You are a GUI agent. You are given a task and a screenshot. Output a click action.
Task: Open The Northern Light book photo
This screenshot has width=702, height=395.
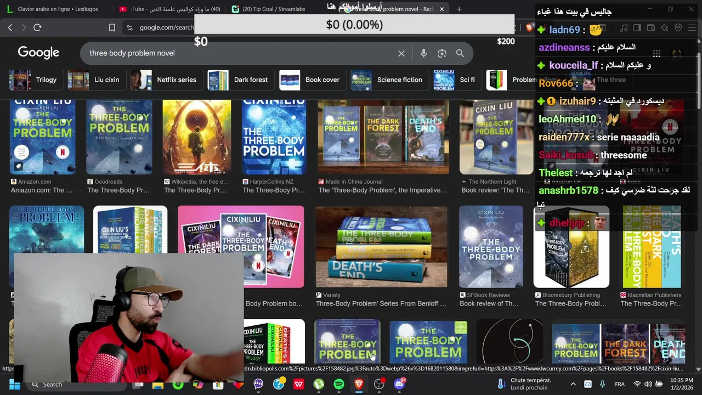pos(496,137)
